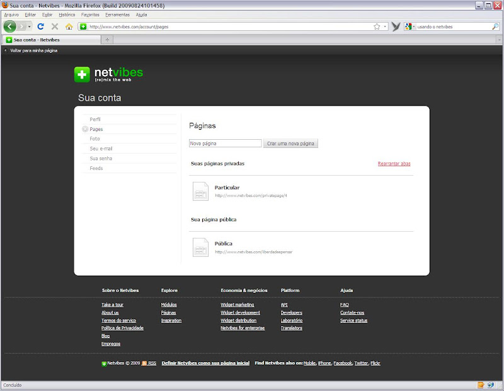The image size is (504, 391).
Task: Click the privatepage/4 URL text under Particular
Action: pyautogui.click(x=251, y=196)
